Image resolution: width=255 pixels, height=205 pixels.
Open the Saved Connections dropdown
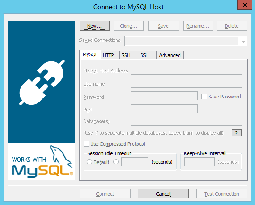pos(186,41)
